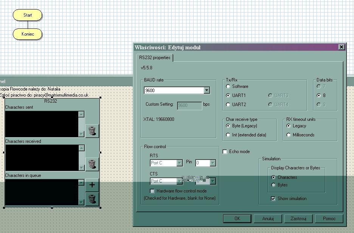Click inside the Characters in queue display
The image size is (354, 233).
[x=42, y=192]
